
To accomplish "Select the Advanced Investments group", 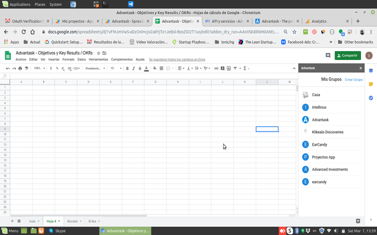I will 331,170.
